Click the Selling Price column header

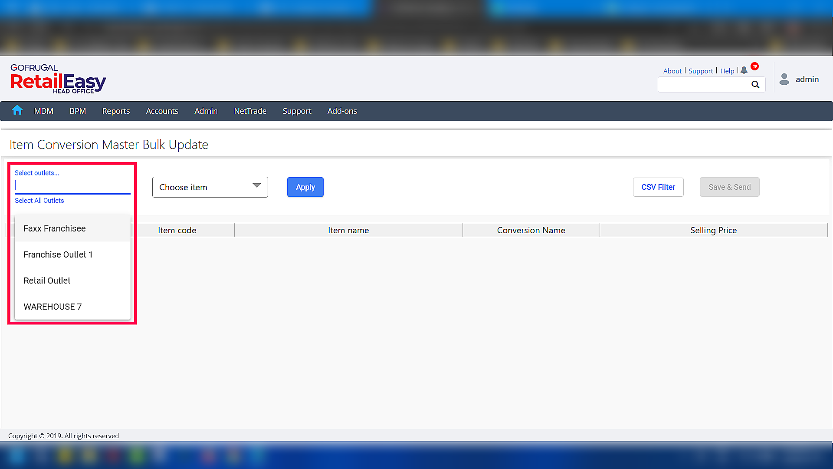coord(713,230)
